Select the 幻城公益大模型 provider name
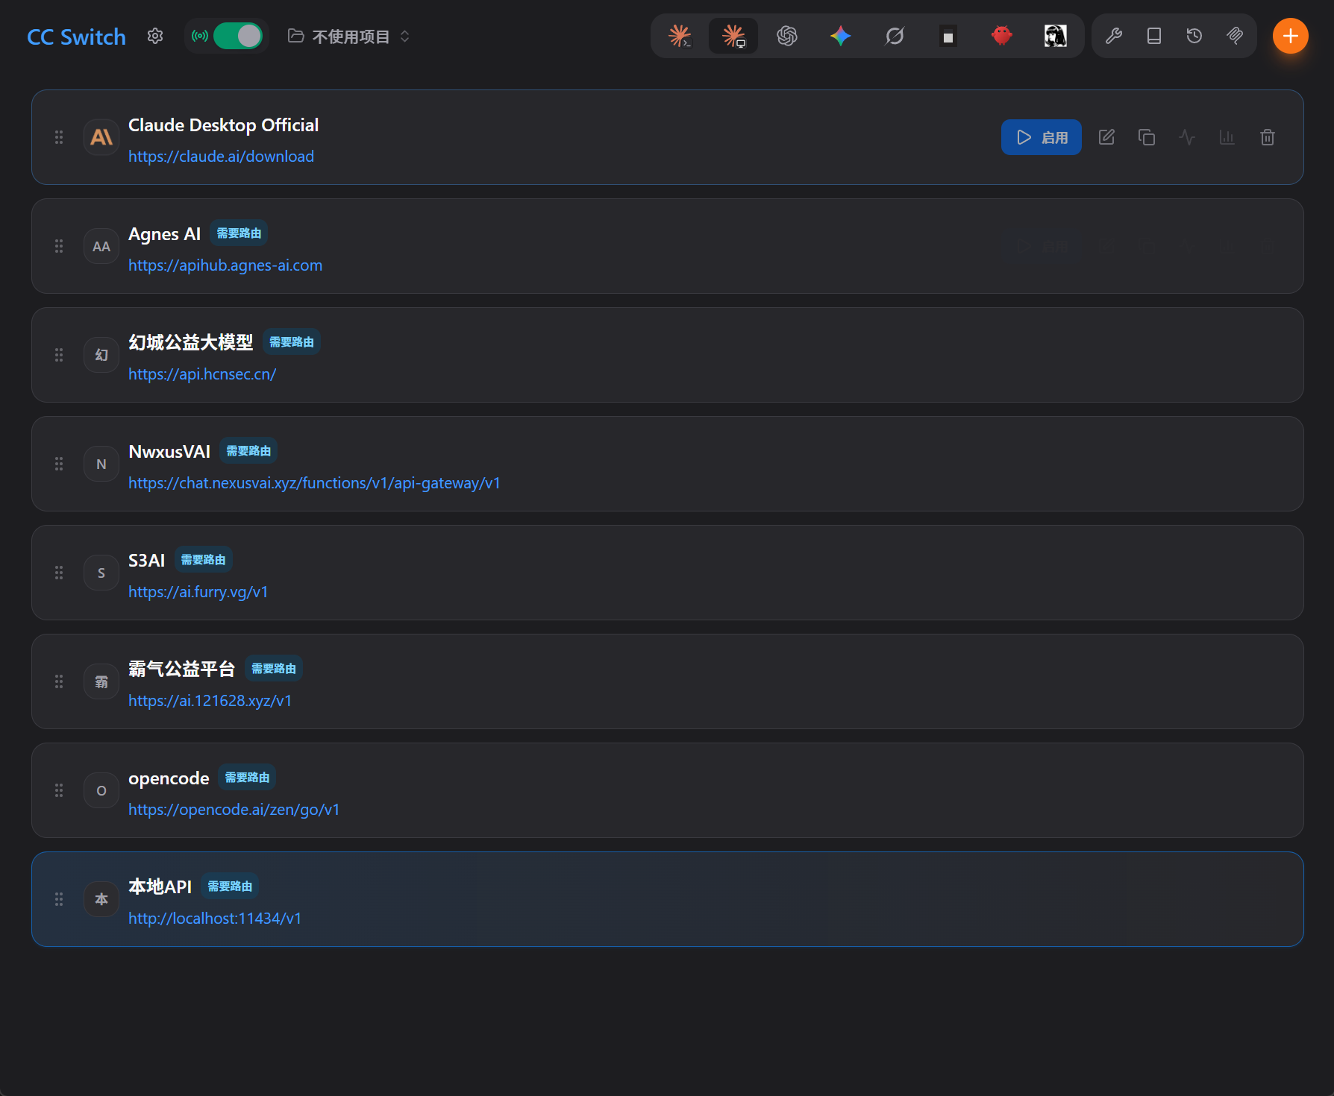This screenshot has height=1096, width=1334. 190,343
